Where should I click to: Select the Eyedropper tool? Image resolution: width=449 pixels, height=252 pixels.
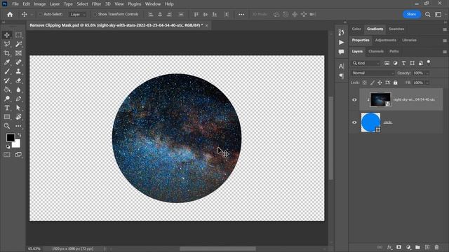click(7, 62)
